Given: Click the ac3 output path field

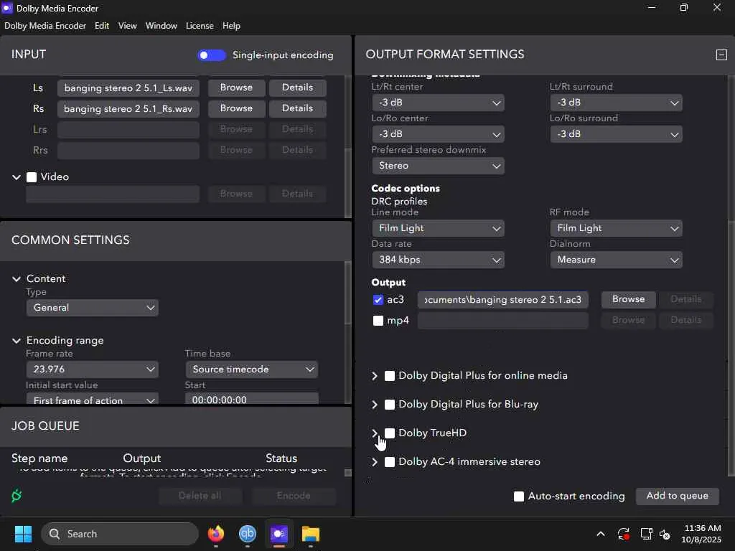Looking at the screenshot, I should click(502, 300).
